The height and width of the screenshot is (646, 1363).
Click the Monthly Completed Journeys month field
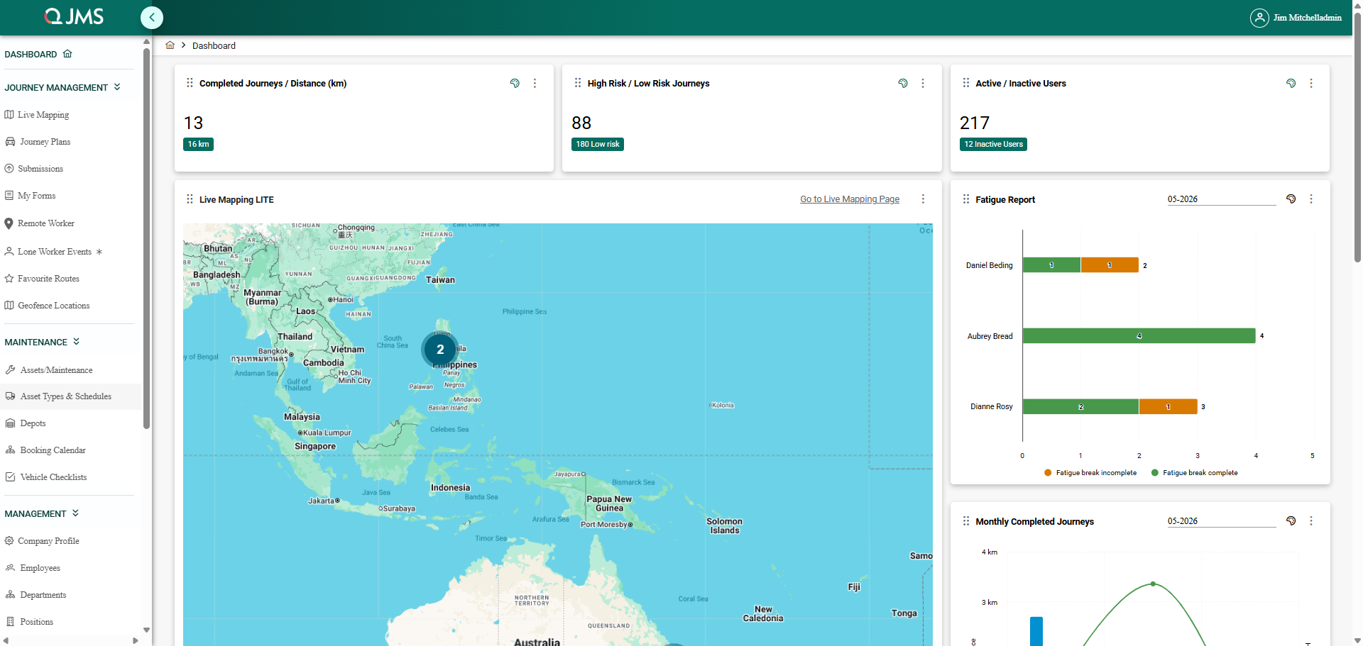point(1221,521)
